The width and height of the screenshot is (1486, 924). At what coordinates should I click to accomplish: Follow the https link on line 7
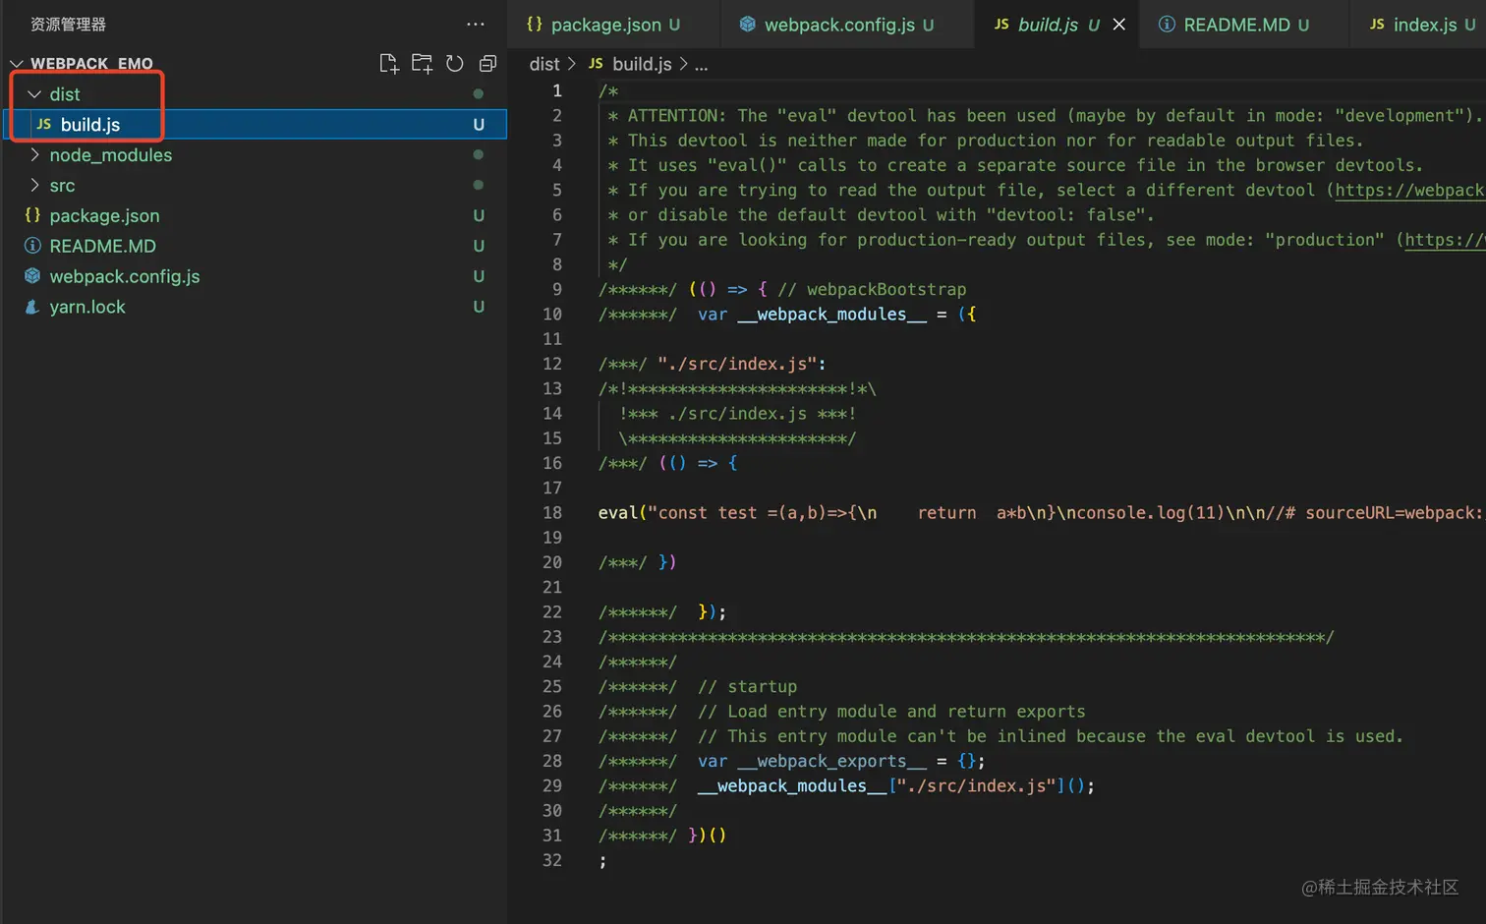1445,240
